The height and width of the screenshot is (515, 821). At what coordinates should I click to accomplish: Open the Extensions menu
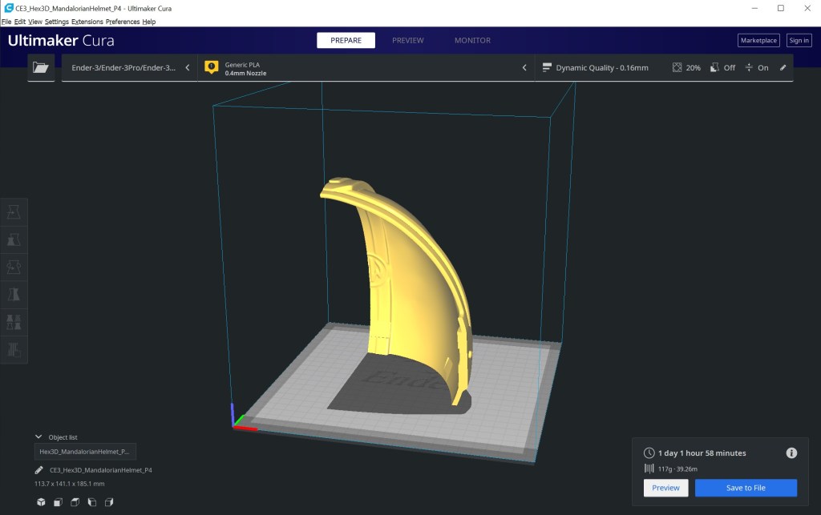click(87, 22)
